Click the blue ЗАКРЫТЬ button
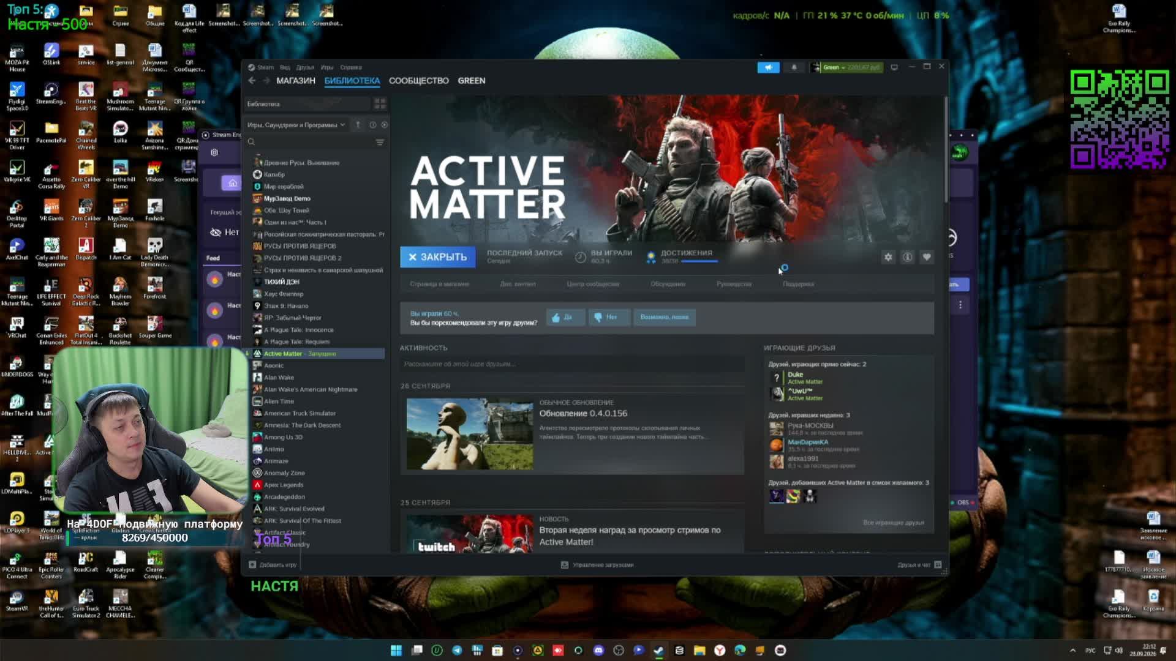Viewport: 1176px width, 661px height. point(437,257)
